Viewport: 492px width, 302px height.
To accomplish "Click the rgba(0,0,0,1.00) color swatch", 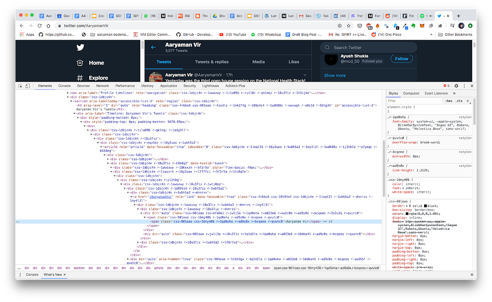I will (407, 214).
